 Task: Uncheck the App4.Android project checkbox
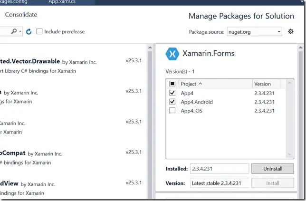(x=172, y=102)
